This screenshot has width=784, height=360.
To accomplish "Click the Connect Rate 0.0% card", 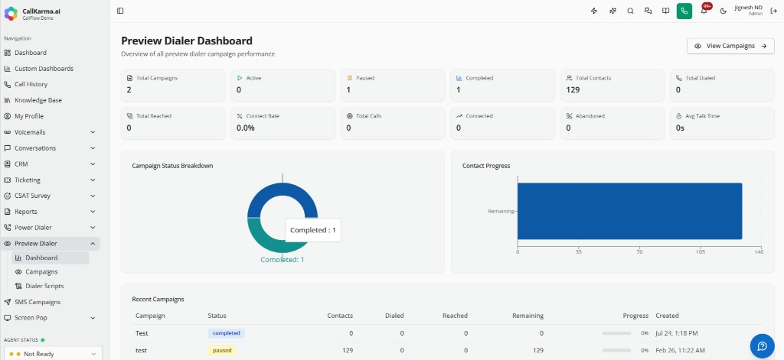I will pyautogui.click(x=283, y=123).
